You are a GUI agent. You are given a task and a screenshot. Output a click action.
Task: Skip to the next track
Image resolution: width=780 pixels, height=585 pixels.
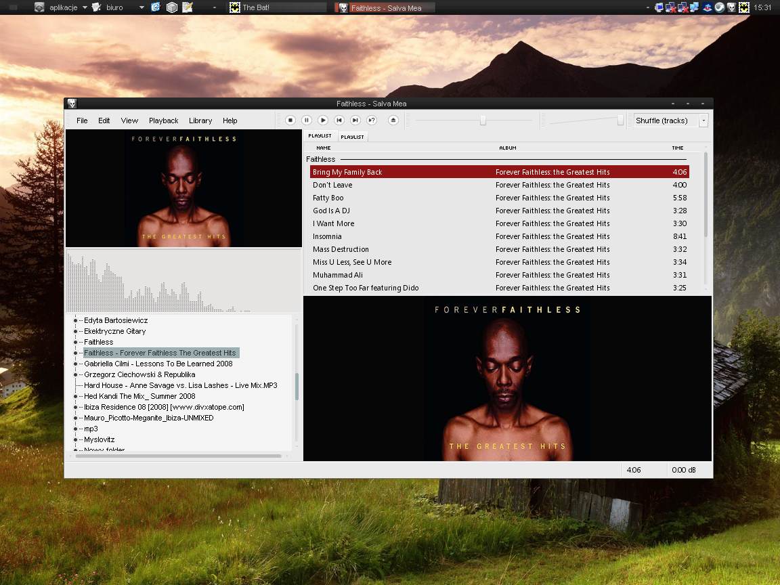355,121
